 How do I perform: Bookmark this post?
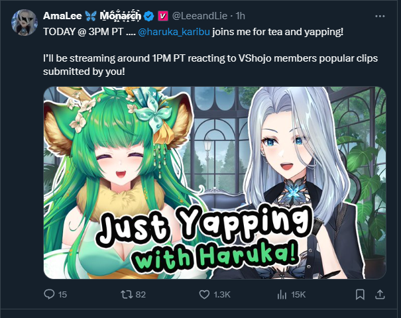pyautogui.click(x=360, y=295)
